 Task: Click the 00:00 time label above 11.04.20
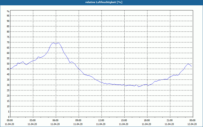[10, 120]
